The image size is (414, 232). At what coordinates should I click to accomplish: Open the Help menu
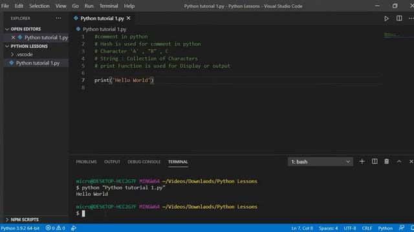[x=129, y=6]
